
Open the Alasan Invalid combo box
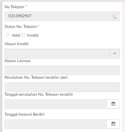(62, 54)
